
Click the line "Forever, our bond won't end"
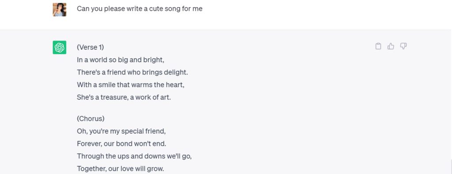pyautogui.click(x=121, y=144)
